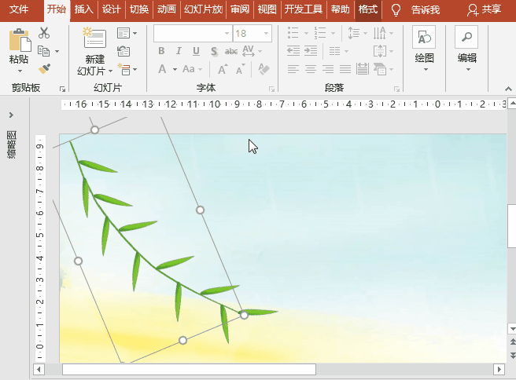Toggle strikethrough formatting

pyautogui.click(x=231, y=51)
